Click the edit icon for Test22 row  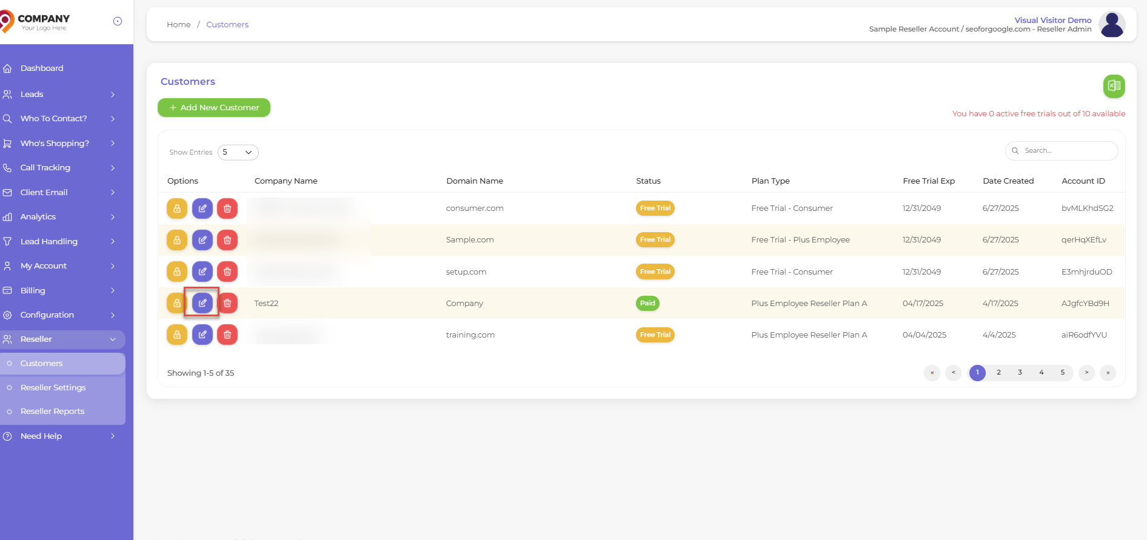pos(202,303)
